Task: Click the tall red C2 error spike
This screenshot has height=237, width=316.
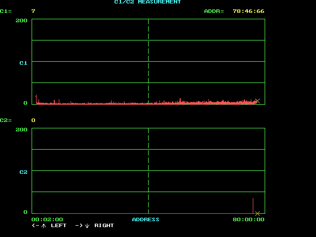Action: pyautogui.click(x=253, y=205)
